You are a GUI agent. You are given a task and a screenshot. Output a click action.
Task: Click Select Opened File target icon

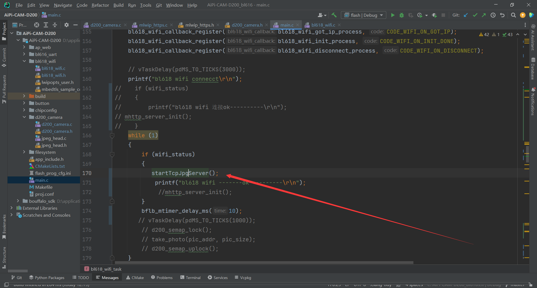tap(37, 25)
